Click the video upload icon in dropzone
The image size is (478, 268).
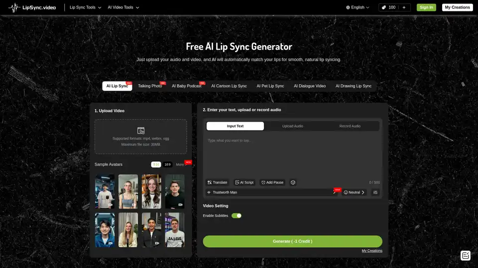[x=141, y=131]
